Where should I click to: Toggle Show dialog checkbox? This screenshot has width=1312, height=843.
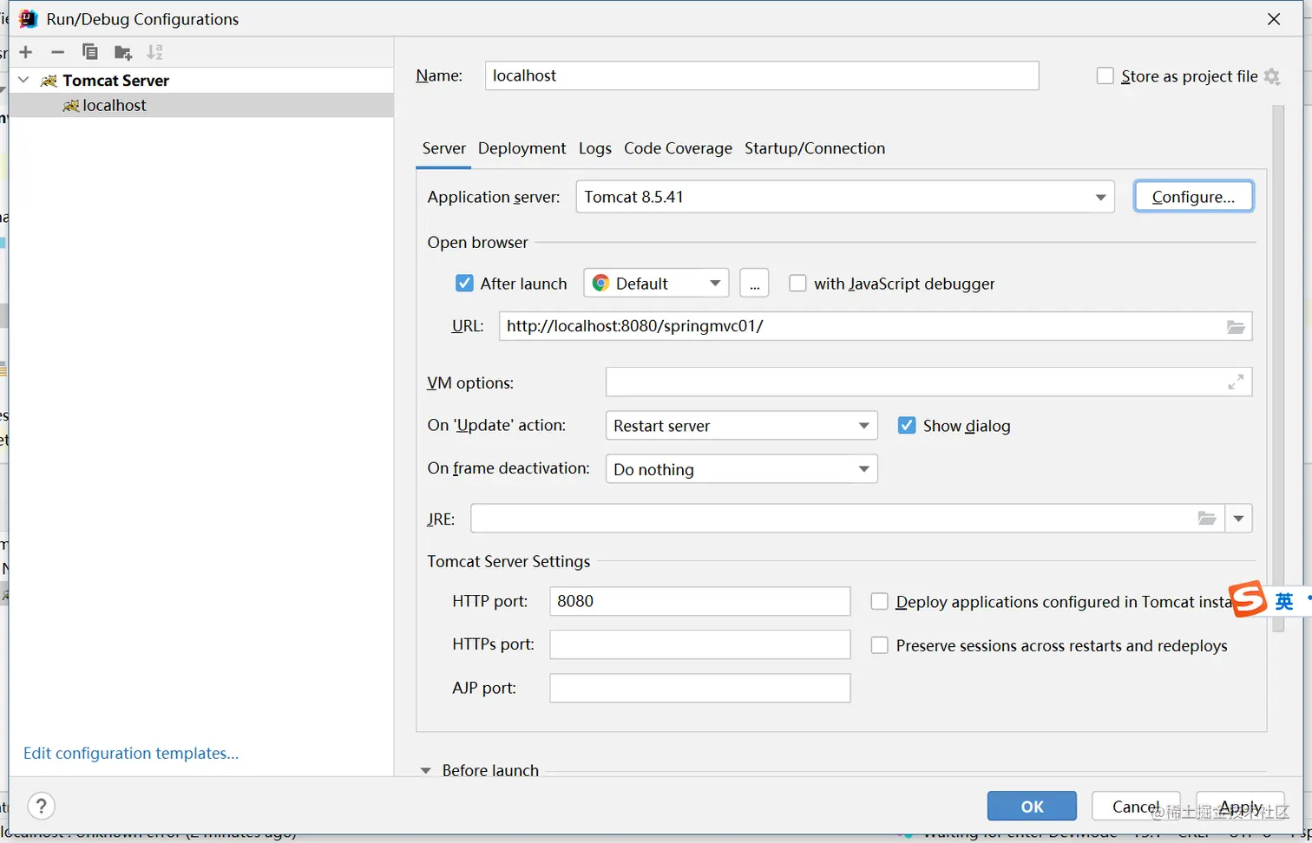click(x=907, y=426)
